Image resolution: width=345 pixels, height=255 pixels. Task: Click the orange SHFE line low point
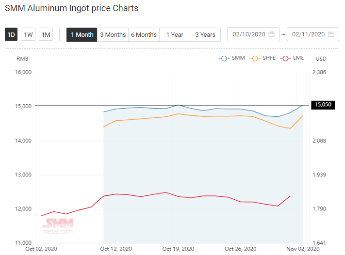pyautogui.click(x=291, y=128)
